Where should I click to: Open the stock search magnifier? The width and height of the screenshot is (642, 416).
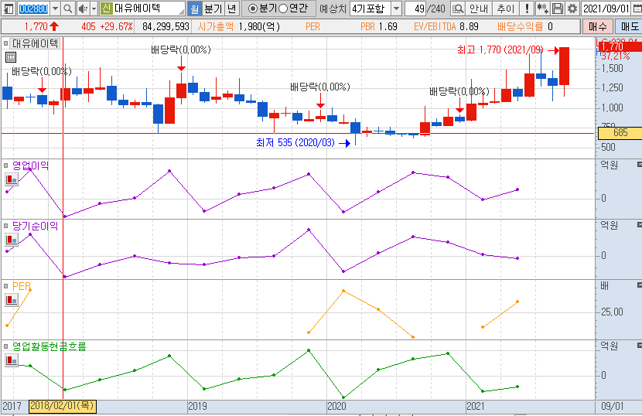click(x=68, y=9)
